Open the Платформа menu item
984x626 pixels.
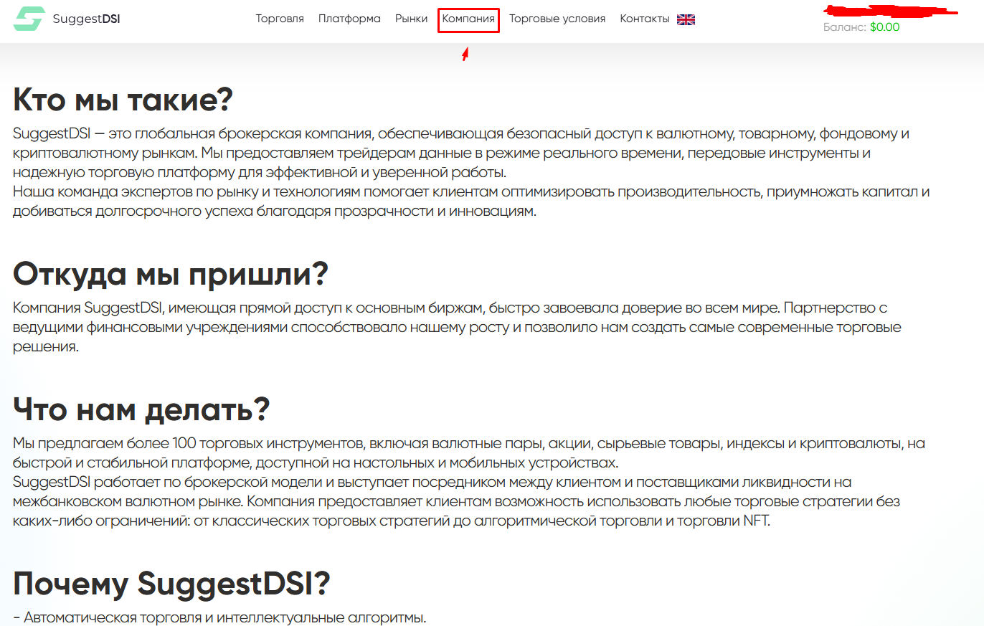coord(349,19)
